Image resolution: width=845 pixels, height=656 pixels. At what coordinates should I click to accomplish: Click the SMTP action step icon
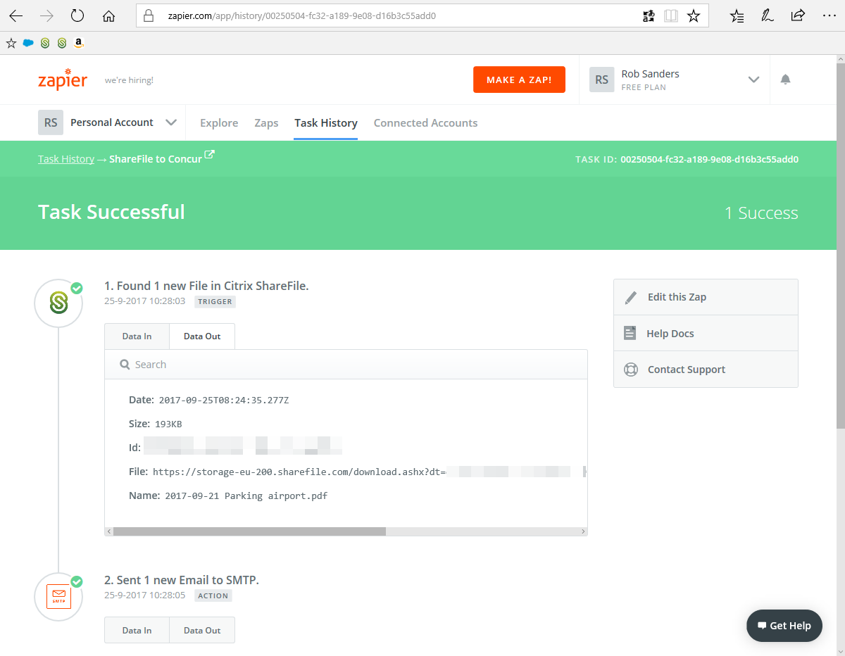coord(58,598)
